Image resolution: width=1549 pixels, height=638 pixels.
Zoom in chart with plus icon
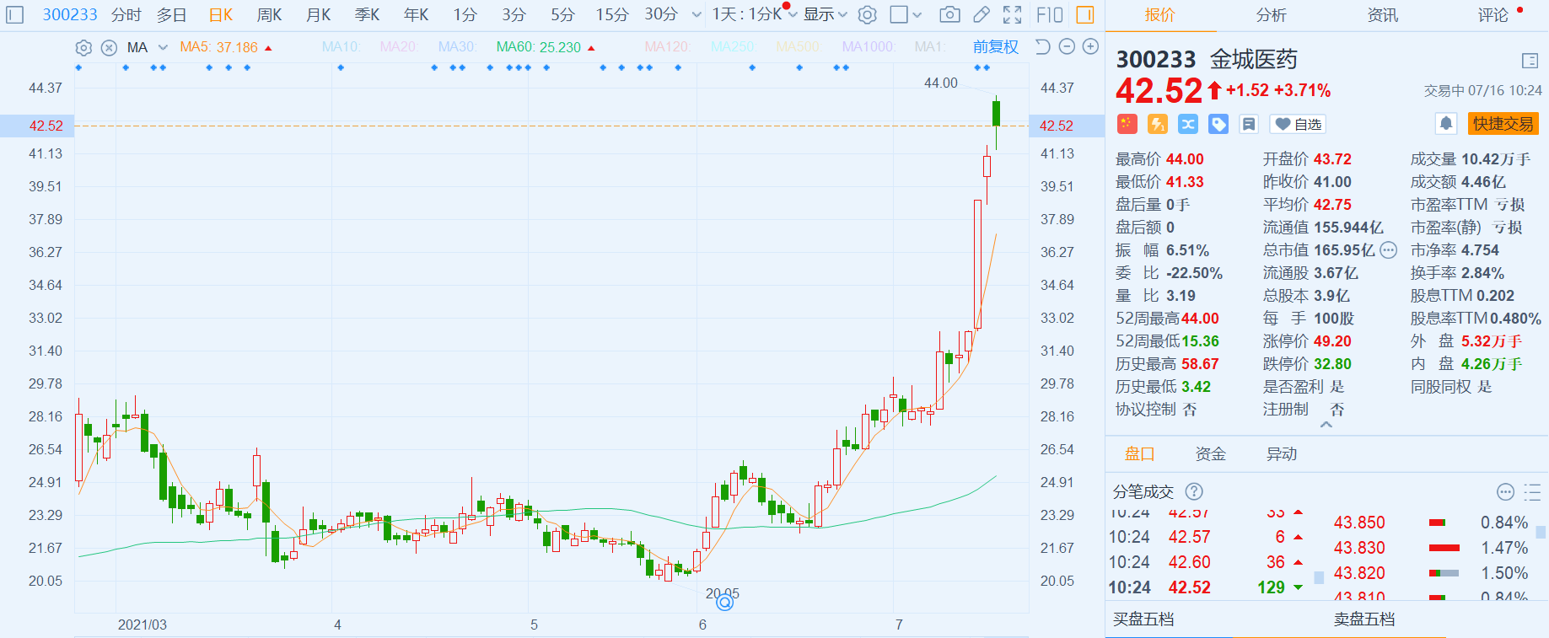click(1090, 47)
